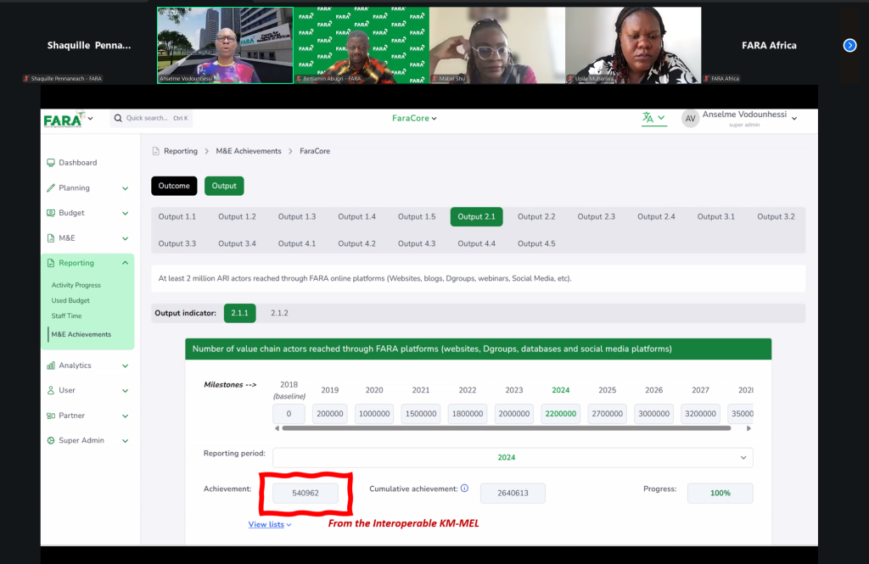The width and height of the screenshot is (869, 564).
Task: Click M&E Achievements in the breadcrumb
Action: click(248, 151)
